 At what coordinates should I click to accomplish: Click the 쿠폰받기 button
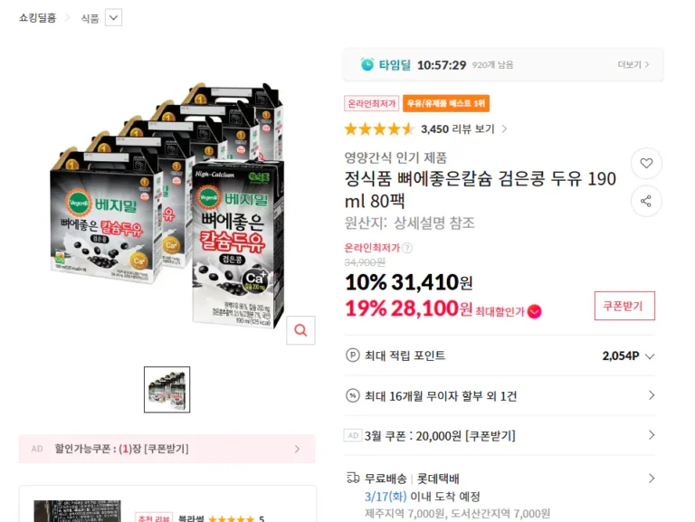click(624, 306)
